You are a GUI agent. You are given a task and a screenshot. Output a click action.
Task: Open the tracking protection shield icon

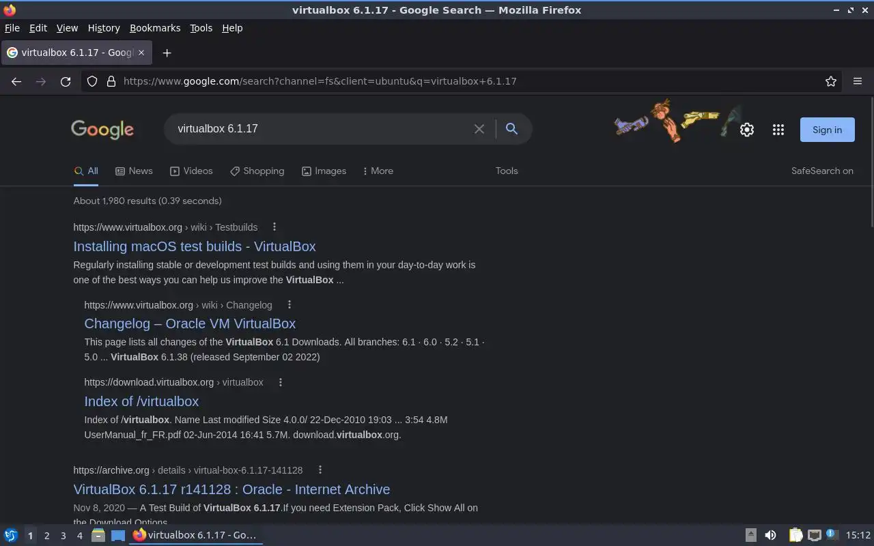point(92,81)
